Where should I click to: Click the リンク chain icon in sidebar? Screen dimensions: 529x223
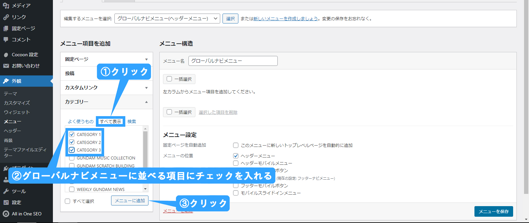coord(6,17)
